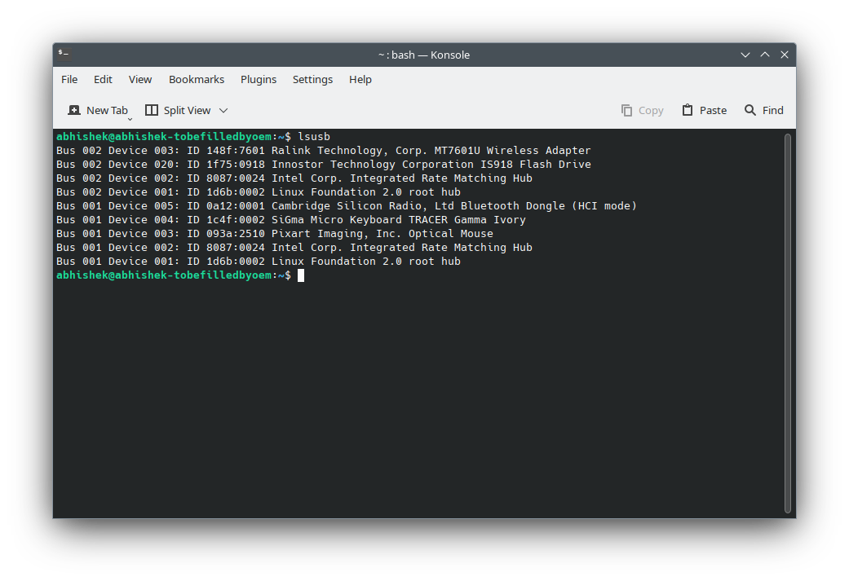Open the Edit menu
Viewport: 849px width, 581px height.
coord(103,79)
